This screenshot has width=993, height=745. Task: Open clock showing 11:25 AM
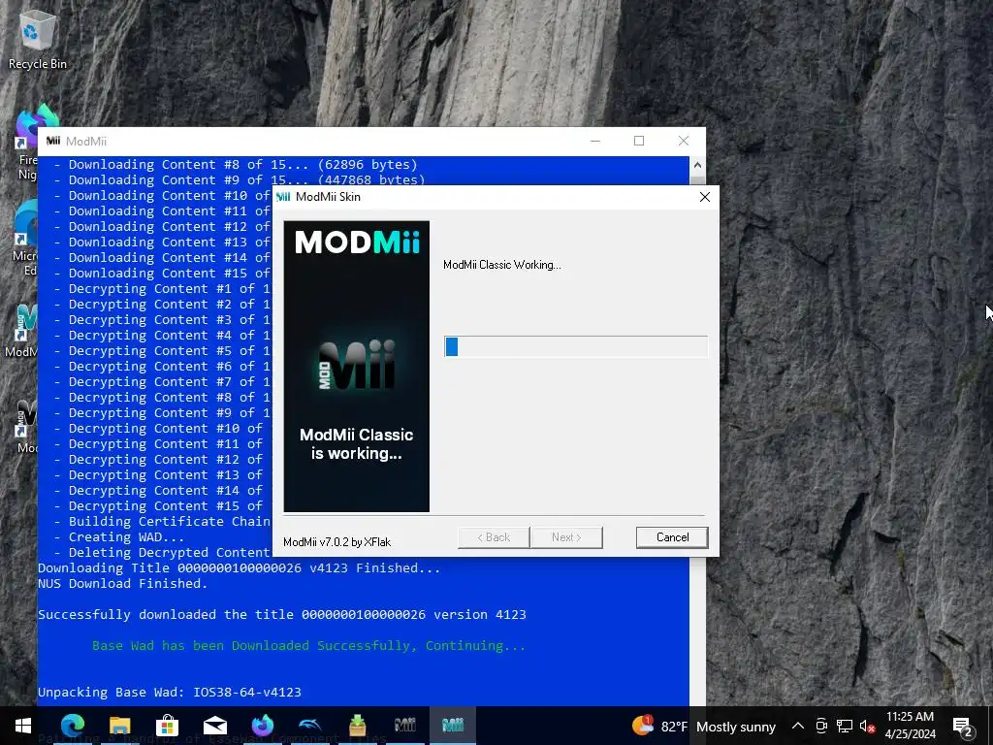coord(910,726)
